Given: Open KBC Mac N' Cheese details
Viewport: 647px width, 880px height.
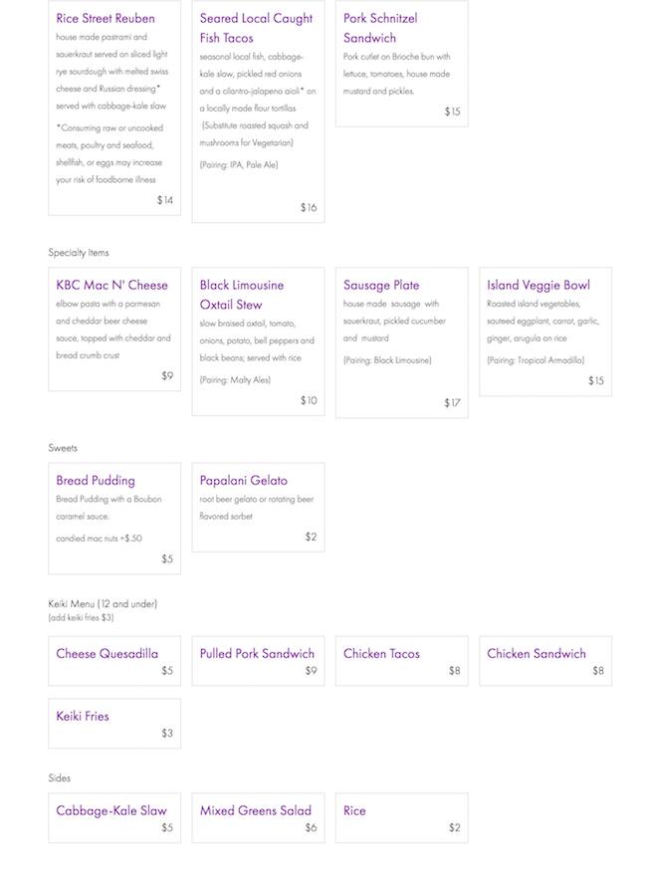Looking at the screenshot, I should pos(111,286).
